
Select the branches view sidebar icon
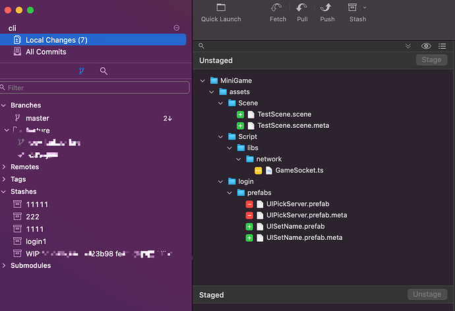pos(82,71)
